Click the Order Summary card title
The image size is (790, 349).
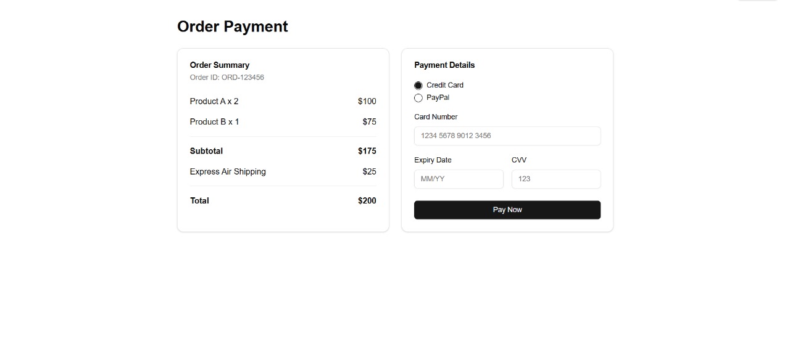[220, 65]
